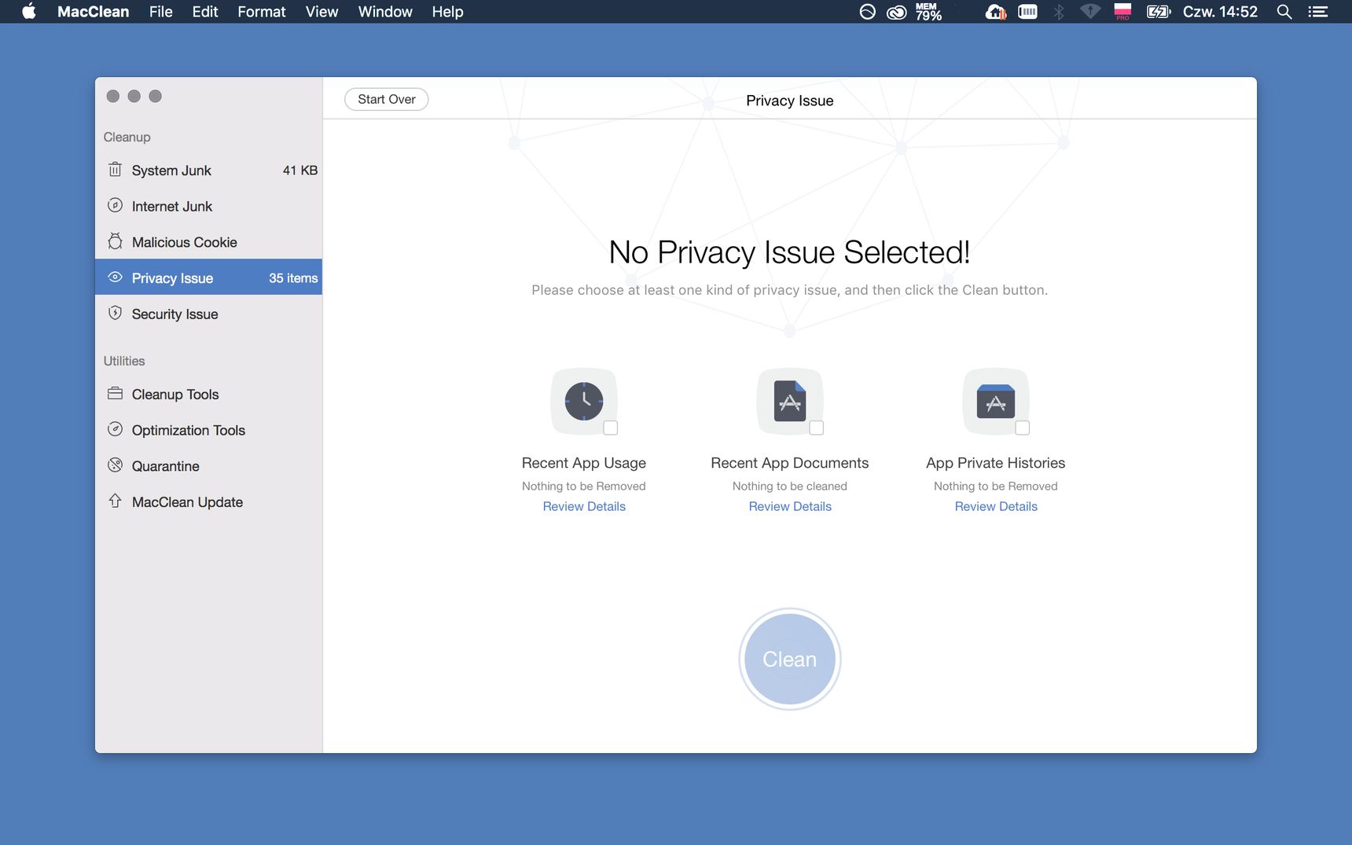Screen dimensions: 1352x845
Task: Open Spotlight search in the menu bar
Action: click(1284, 12)
